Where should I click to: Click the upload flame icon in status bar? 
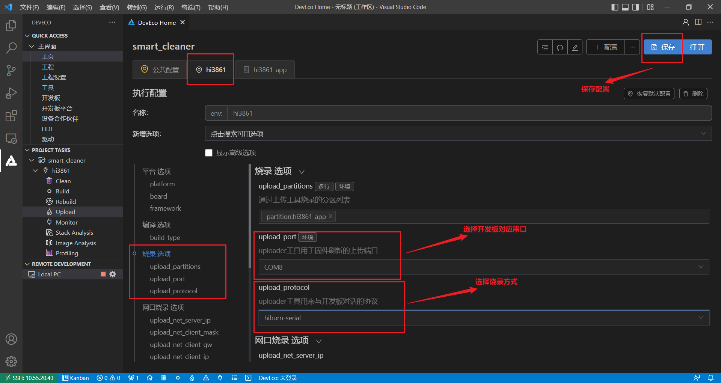(192, 378)
